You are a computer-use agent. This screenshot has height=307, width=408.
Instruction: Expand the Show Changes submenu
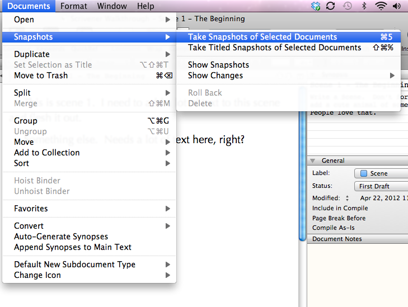coord(289,75)
